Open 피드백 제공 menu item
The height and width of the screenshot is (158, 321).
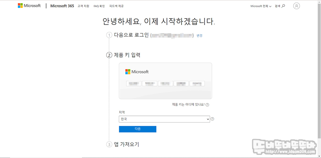pos(117,6)
